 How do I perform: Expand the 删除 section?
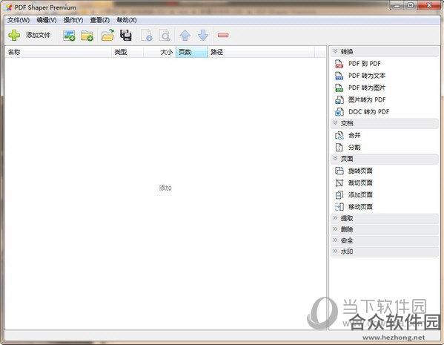pos(385,229)
